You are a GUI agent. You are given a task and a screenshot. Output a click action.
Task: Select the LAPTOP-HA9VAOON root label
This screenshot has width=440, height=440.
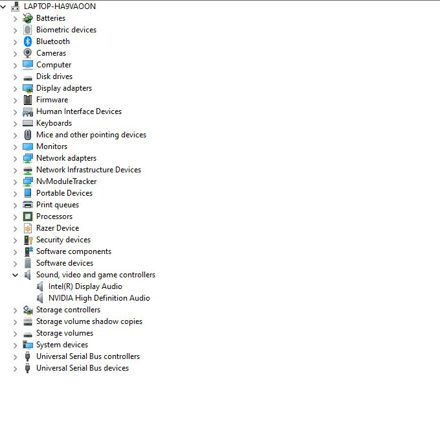60,6
